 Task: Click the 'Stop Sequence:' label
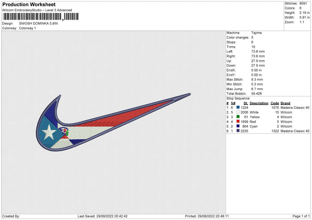[x=238, y=99]
